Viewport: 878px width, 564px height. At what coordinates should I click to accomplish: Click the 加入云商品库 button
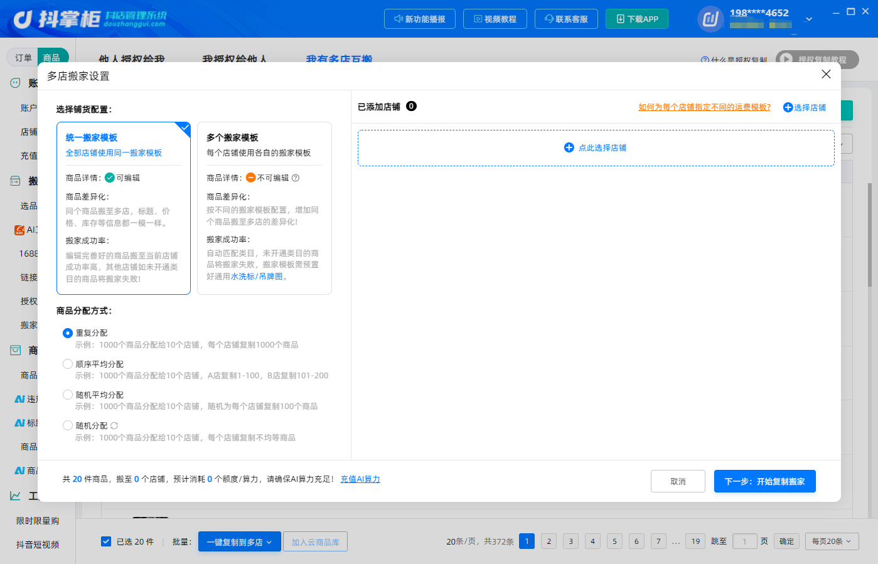(x=315, y=542)
